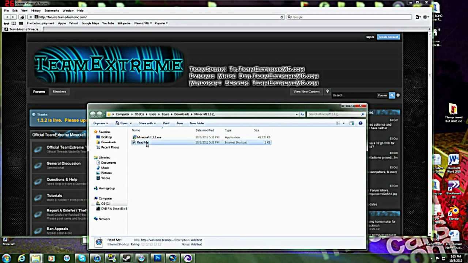
Task: Open Safari Window menu
Action: 68,11
